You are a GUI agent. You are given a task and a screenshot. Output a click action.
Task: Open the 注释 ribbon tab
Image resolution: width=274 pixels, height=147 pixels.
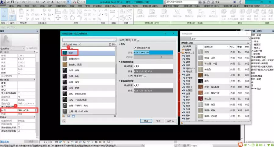tap(42, 6)
